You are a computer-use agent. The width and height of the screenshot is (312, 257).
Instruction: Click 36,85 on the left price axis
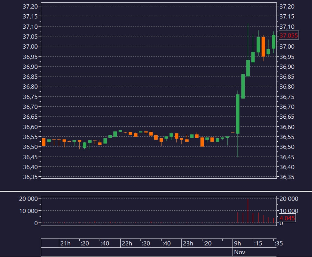pyautogui.click(x=30, y=77)
